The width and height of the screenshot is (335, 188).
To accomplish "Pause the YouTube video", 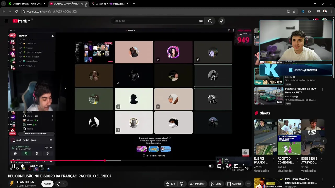I will point(13,166).
